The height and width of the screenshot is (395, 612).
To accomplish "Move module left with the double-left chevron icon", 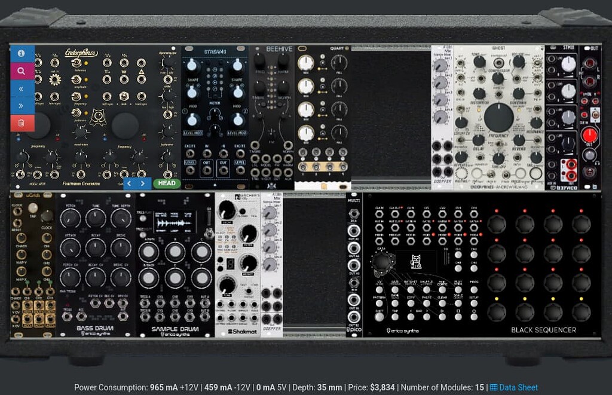I will click(22, 88).
